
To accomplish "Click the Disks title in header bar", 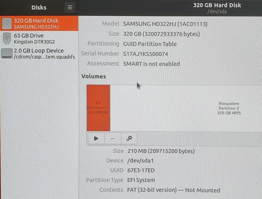I will [39, 8].
